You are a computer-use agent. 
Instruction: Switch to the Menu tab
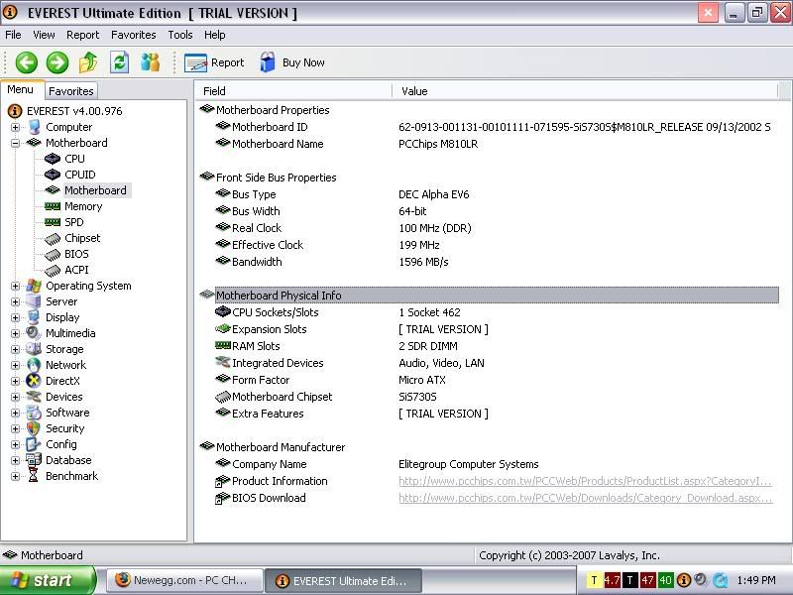coord(21,89)
